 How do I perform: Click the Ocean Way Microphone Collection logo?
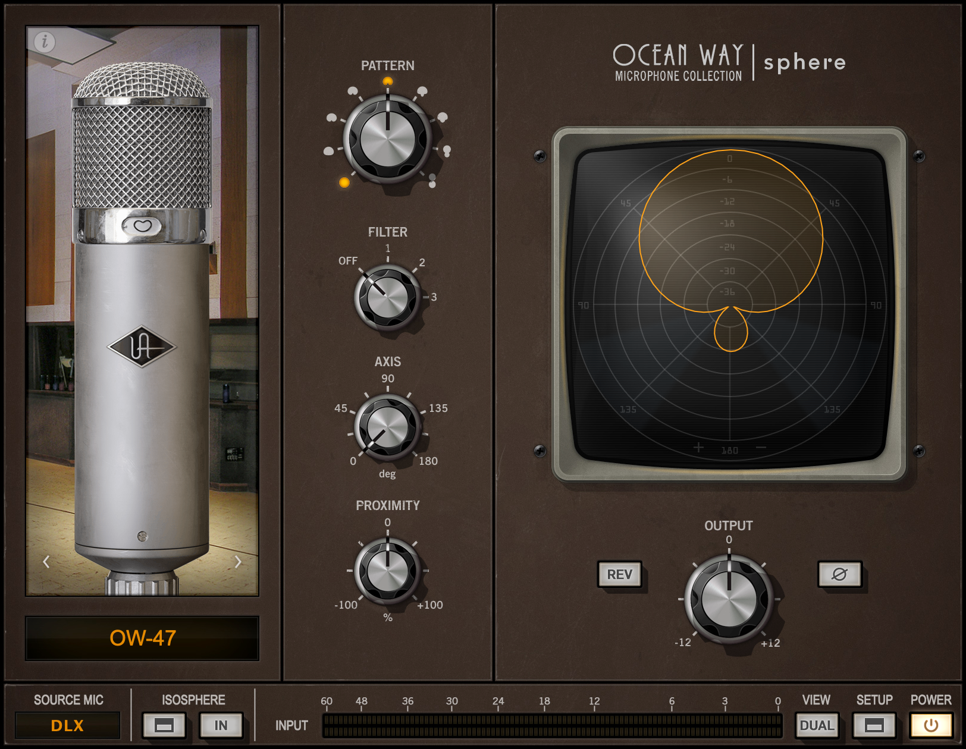pyautogui.click(x=678, y=62)
